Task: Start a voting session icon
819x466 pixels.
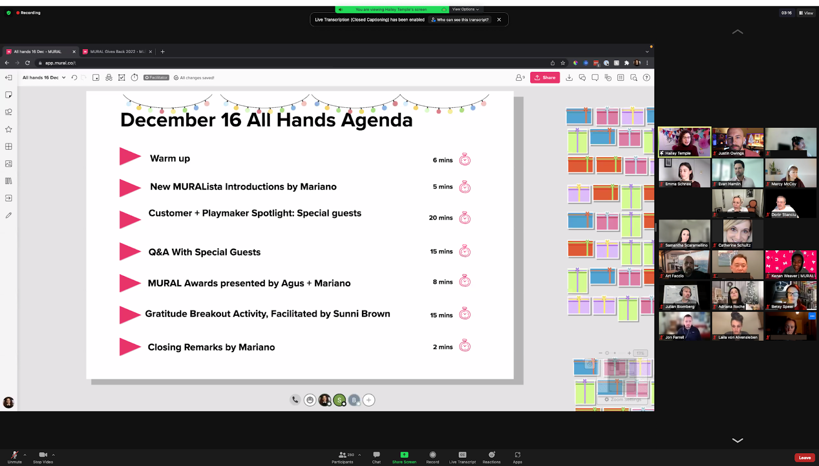Action: point(121,78)
